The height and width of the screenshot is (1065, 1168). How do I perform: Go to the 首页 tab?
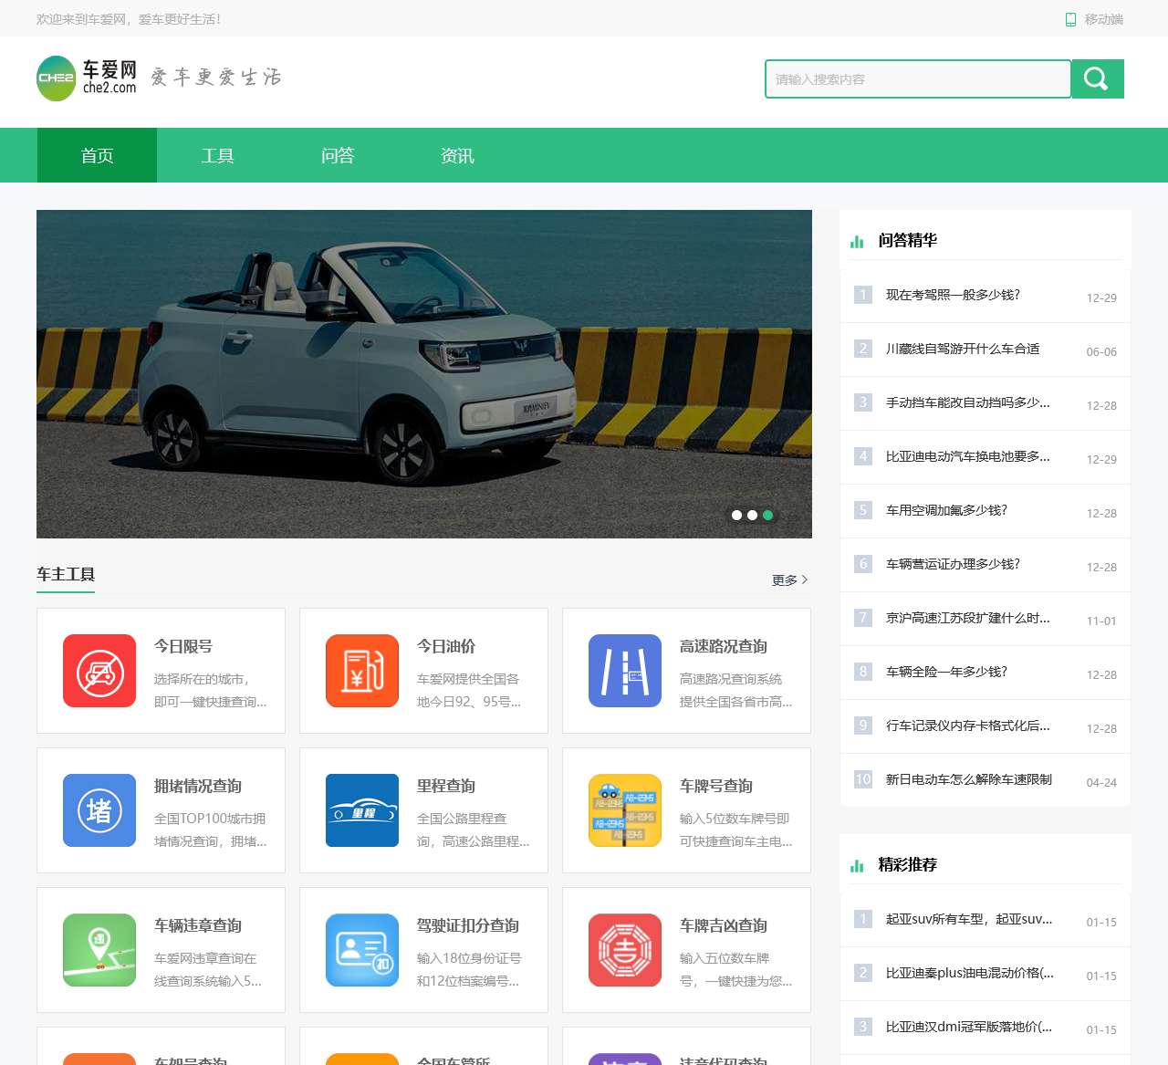pyautogui.click(x=97, y=155)
